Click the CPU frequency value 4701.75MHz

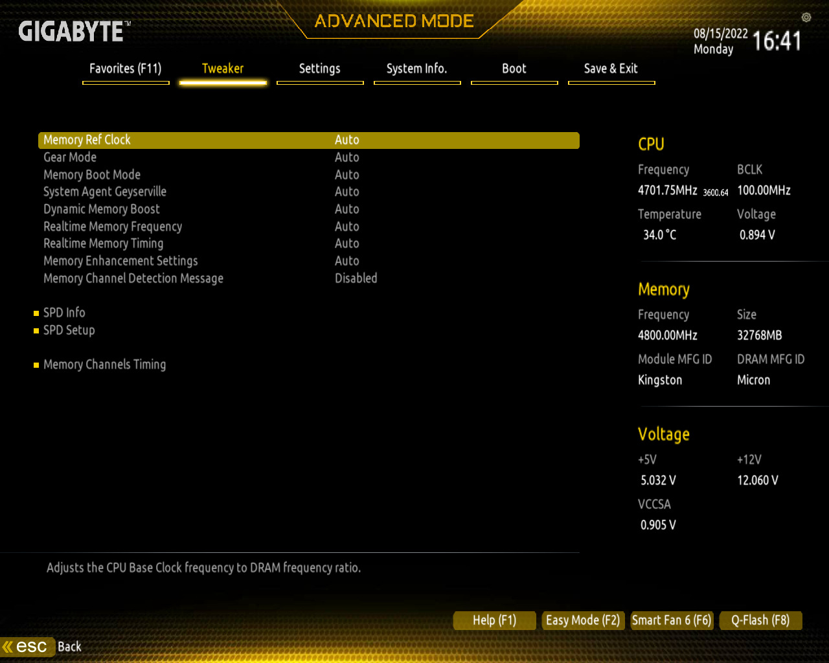point(668,190)
